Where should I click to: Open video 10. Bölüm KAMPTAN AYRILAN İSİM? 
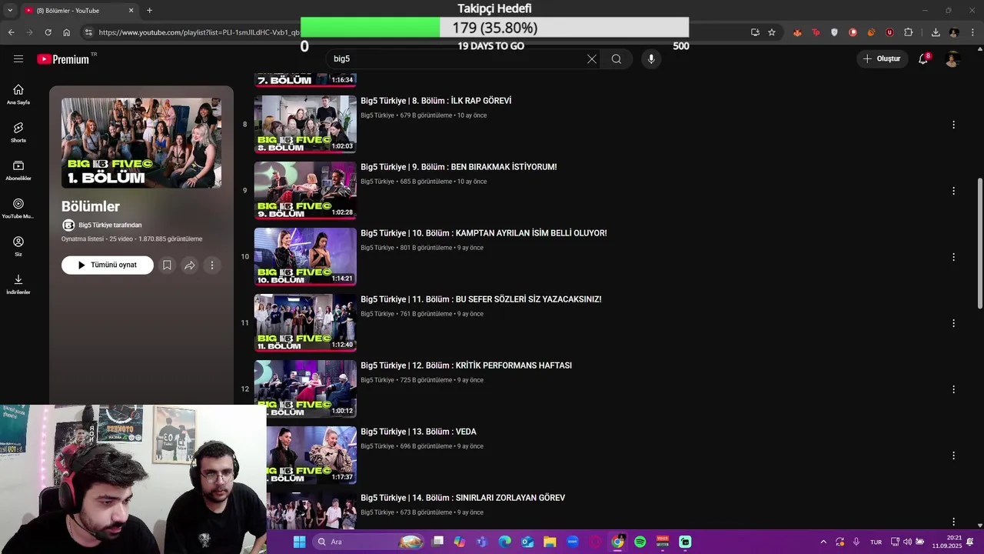(484, 233)
